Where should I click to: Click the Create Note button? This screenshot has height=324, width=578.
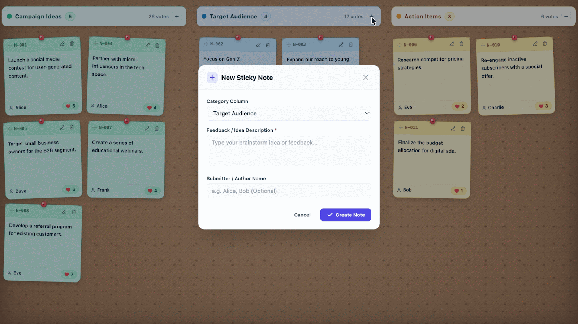point(346,215)
